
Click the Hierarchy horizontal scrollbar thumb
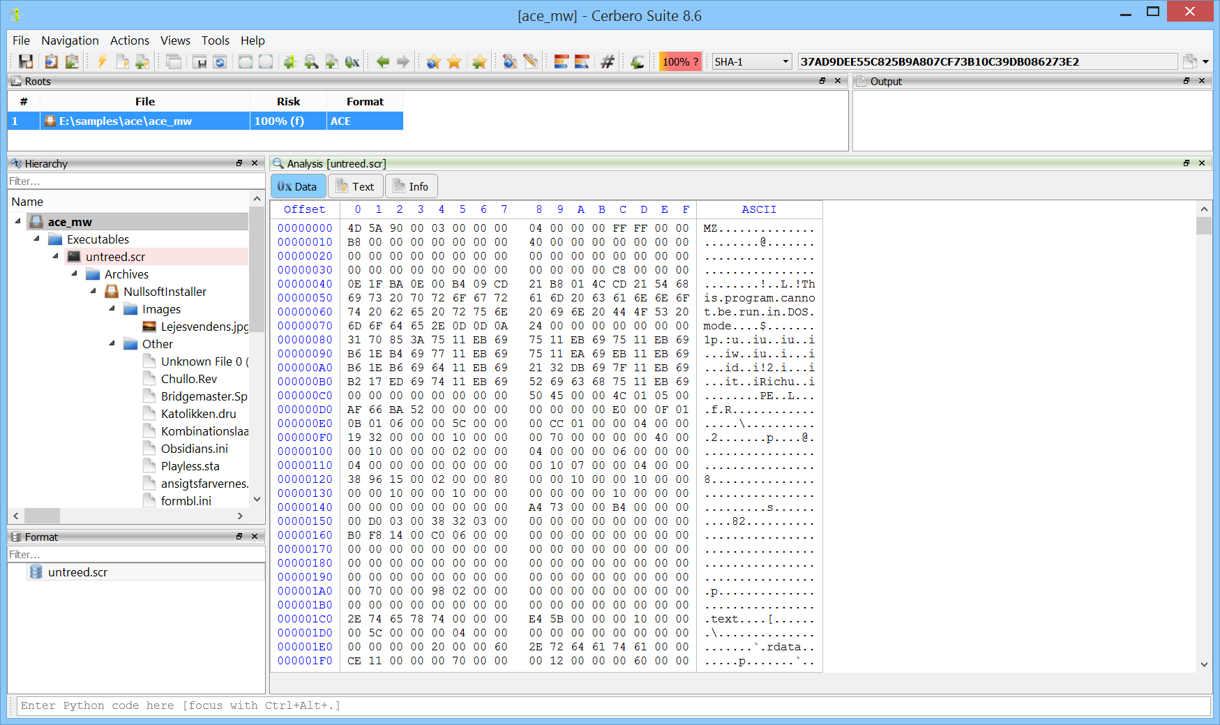42,516
